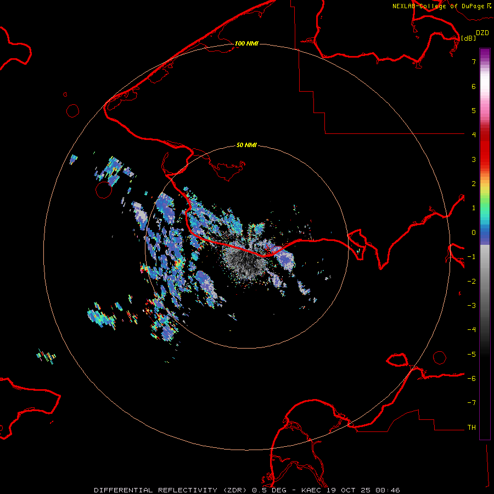This screenshot has width=494, height=494.
Task: Click the DIFFERENTIAL REFLECTIVITY (ZDR) caption
Action: pyautogui.click(x=171, y=490)
